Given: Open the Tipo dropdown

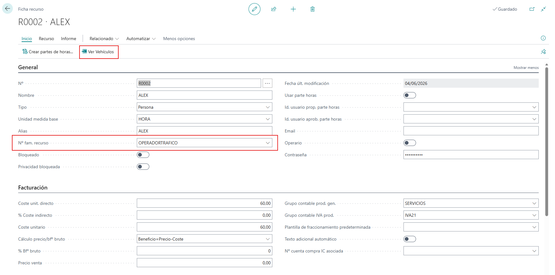Looking at the screenshot, I should pyautogui.click(x=268, y=107).
